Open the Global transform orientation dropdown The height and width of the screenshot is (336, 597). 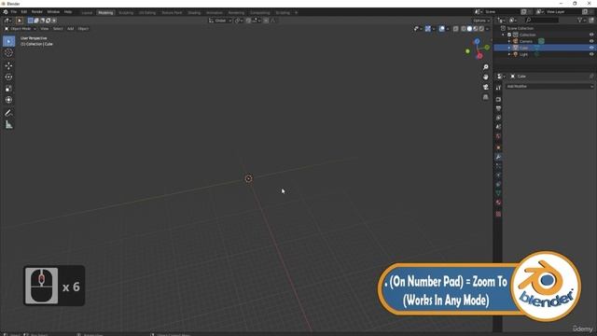[220, 21]
